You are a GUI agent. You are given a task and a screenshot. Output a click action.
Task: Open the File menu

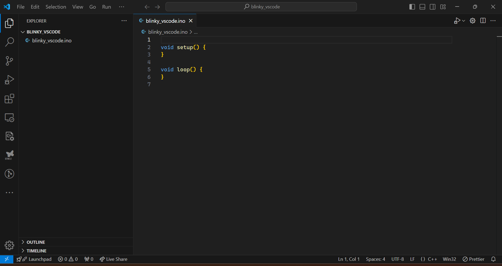pos(21,7)
